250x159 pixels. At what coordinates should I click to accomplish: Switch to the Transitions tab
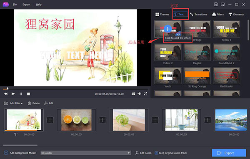pos(199,14)
